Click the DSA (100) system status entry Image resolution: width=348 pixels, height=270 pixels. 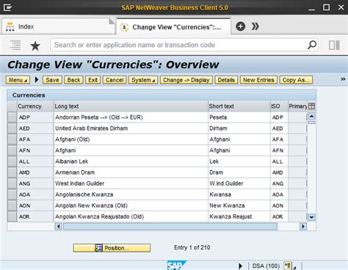(266, 266)
